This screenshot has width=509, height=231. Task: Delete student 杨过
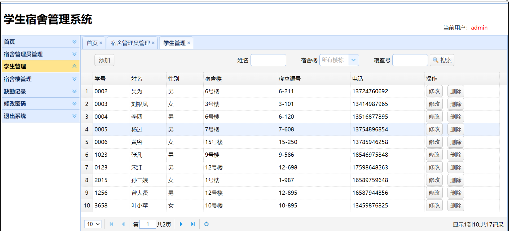(456, 129)
